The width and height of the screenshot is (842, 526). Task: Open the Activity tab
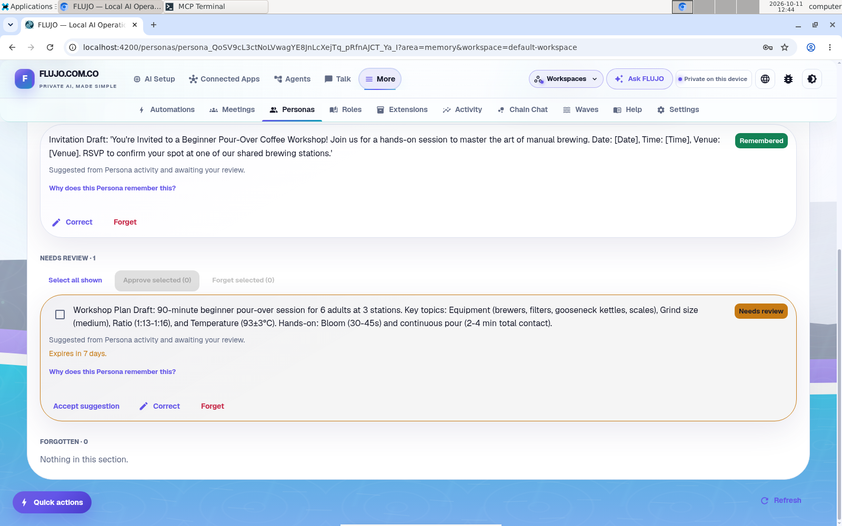tap(463, 109)
